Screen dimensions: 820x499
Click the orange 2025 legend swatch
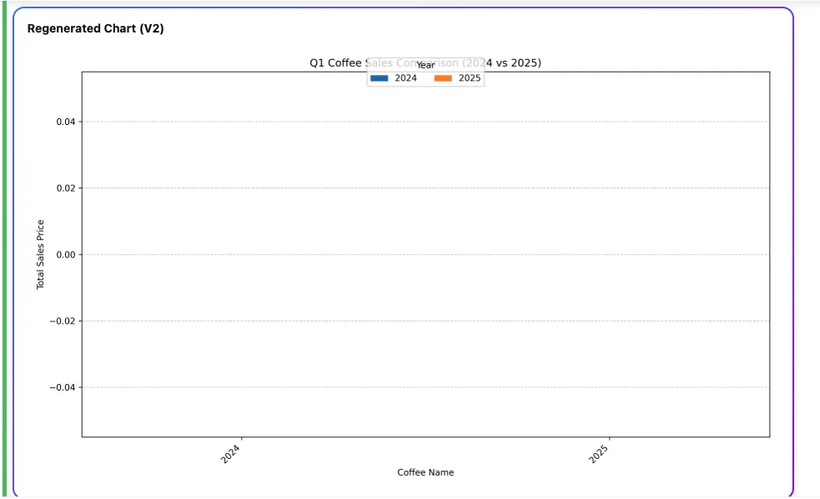coord(443,78)
